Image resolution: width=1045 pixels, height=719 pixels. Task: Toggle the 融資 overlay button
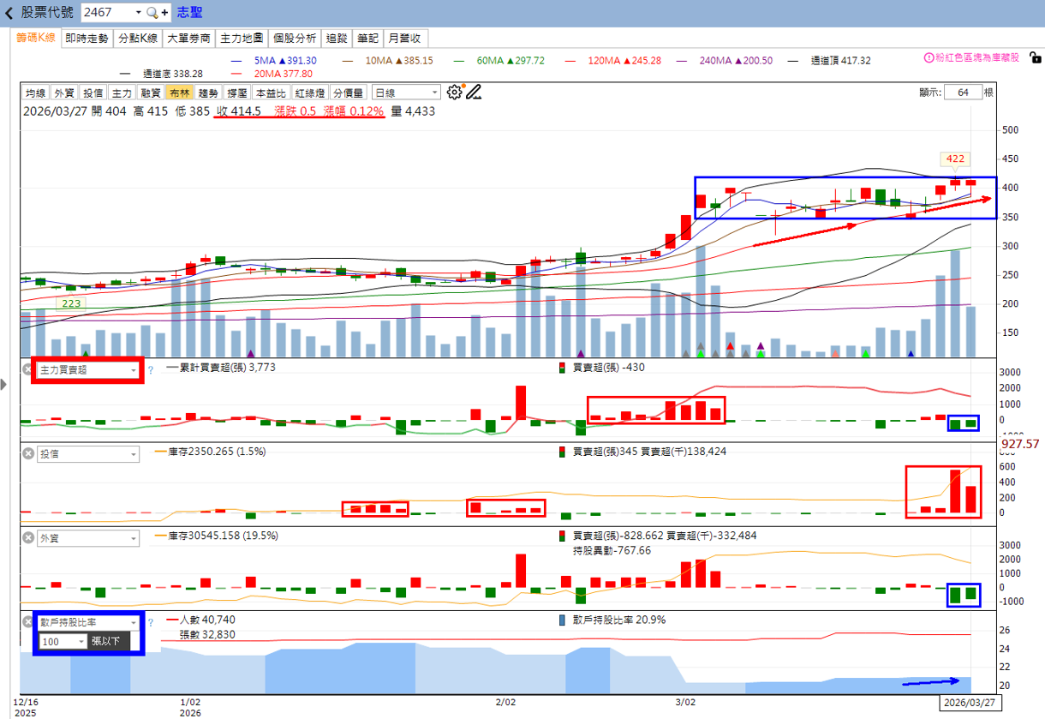click(x=152, y=93)
